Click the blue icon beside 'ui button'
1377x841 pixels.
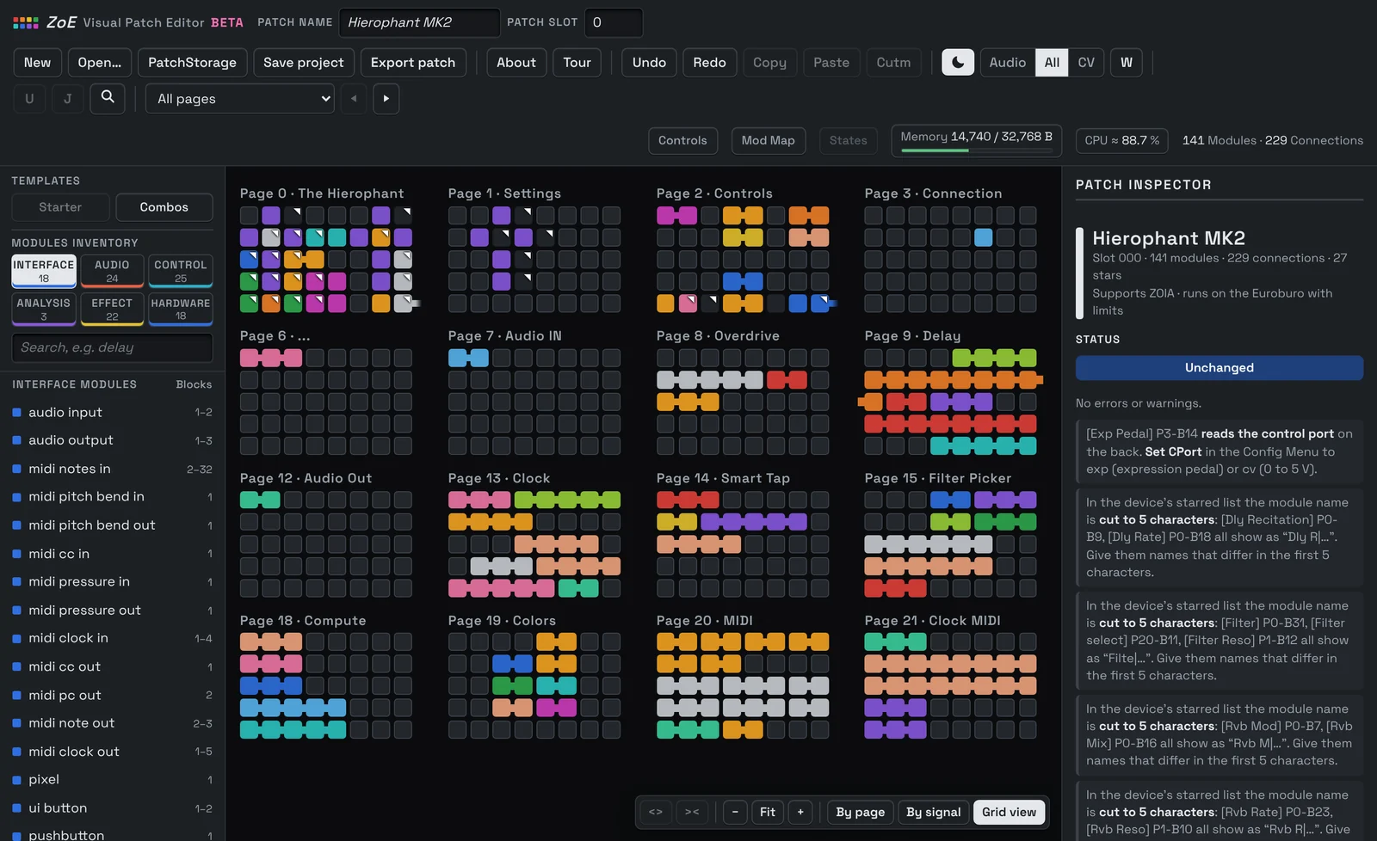click(17, 808)
